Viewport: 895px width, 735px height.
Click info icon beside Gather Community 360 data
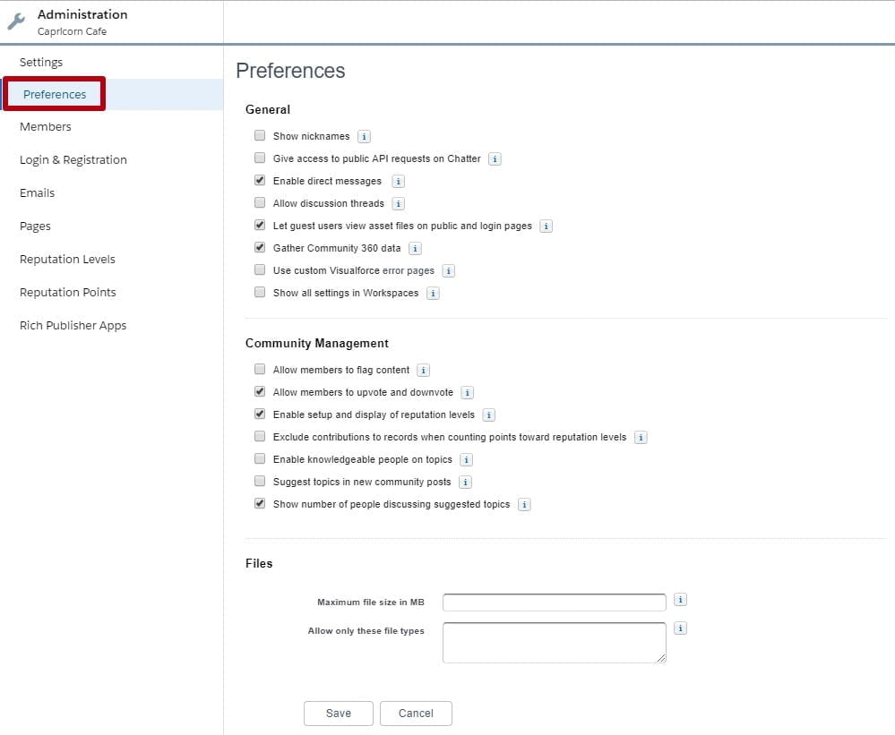click(x=415, y=249)
